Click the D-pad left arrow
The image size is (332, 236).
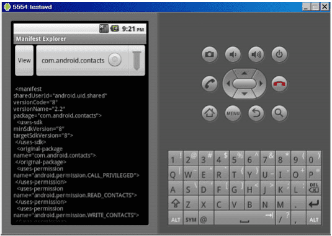228,84
